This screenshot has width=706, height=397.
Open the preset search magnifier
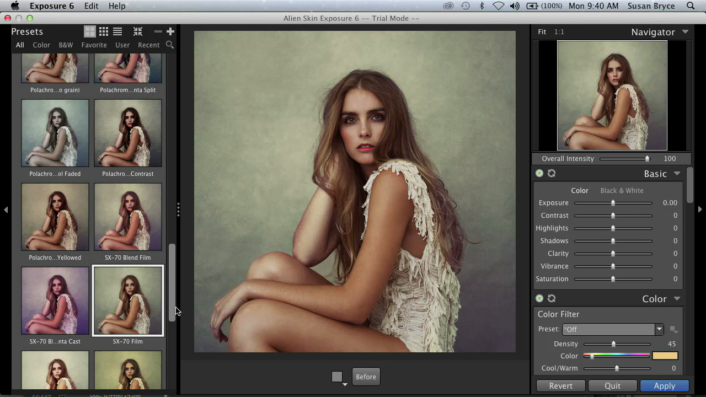tap(170, 45)
